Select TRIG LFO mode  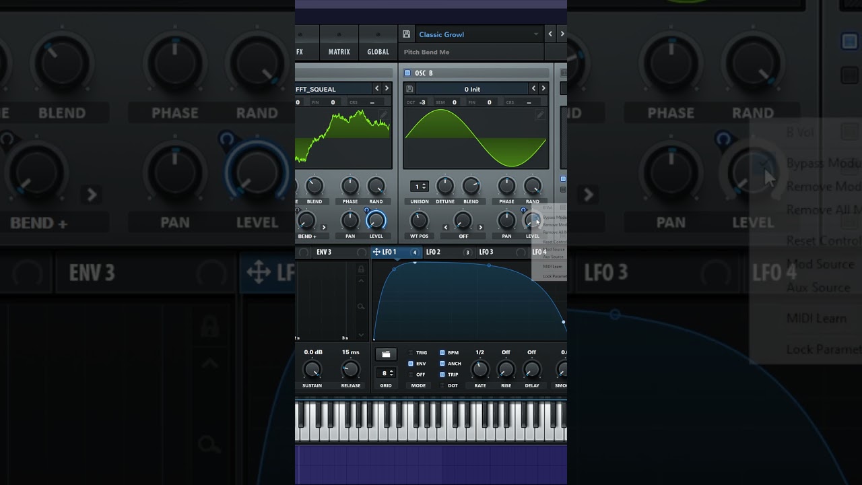tap(418, 352)
